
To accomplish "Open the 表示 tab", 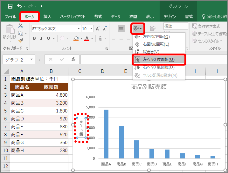I will tap(150, 17).
